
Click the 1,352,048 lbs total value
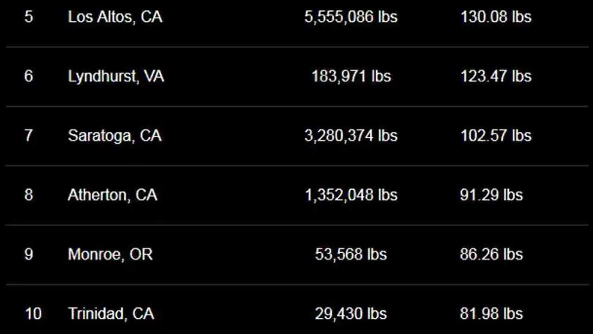click(x=351, y=195)
